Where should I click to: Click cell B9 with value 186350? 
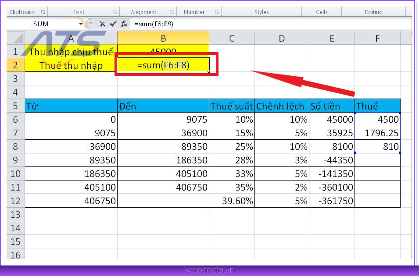coord(163,160)
